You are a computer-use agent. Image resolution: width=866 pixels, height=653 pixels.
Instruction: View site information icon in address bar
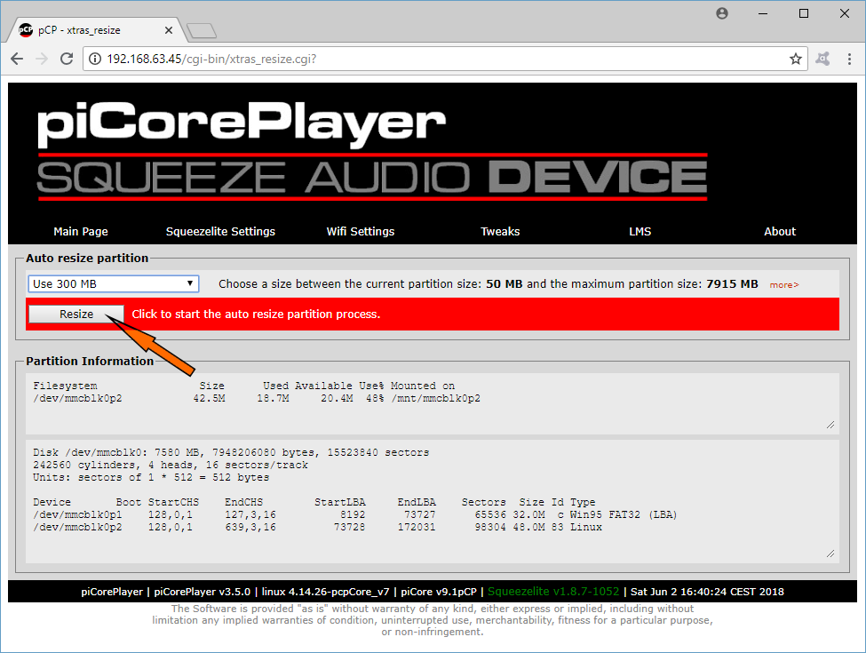pyautogui.click(x=95, y=59)
